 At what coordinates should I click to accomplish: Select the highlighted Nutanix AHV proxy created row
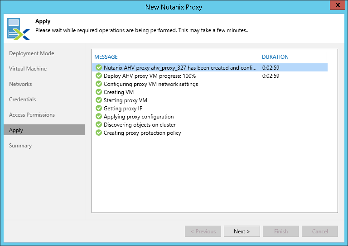click(177, 68)
